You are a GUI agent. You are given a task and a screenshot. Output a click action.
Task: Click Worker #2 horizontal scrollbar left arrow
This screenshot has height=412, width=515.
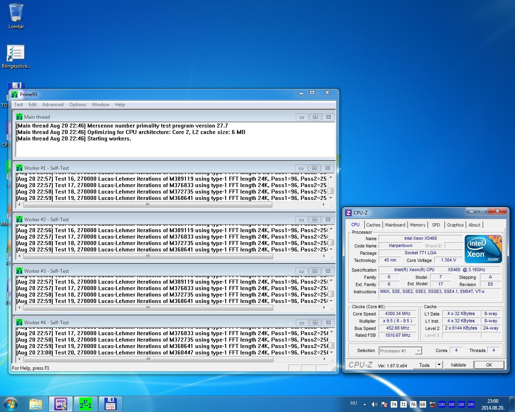[20, 256]
